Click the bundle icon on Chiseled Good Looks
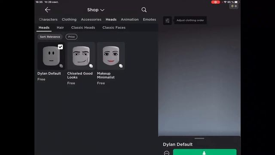This screenshot has height=155, width=275. click(x=91, y=66)
